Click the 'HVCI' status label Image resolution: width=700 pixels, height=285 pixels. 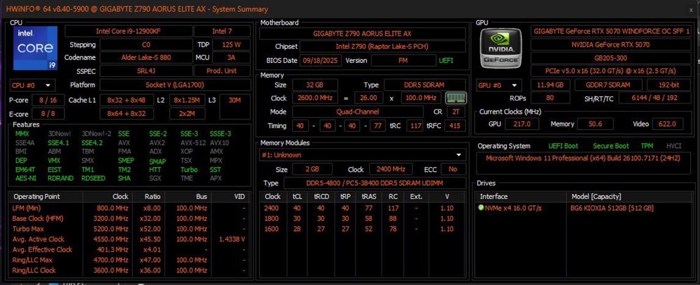pyautogui.click(x=673, y=146)
